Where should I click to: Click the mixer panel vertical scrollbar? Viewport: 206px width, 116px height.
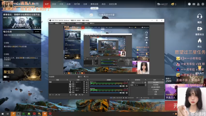129,88
